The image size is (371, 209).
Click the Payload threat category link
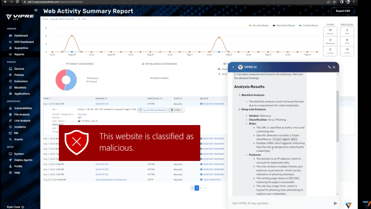82,114
